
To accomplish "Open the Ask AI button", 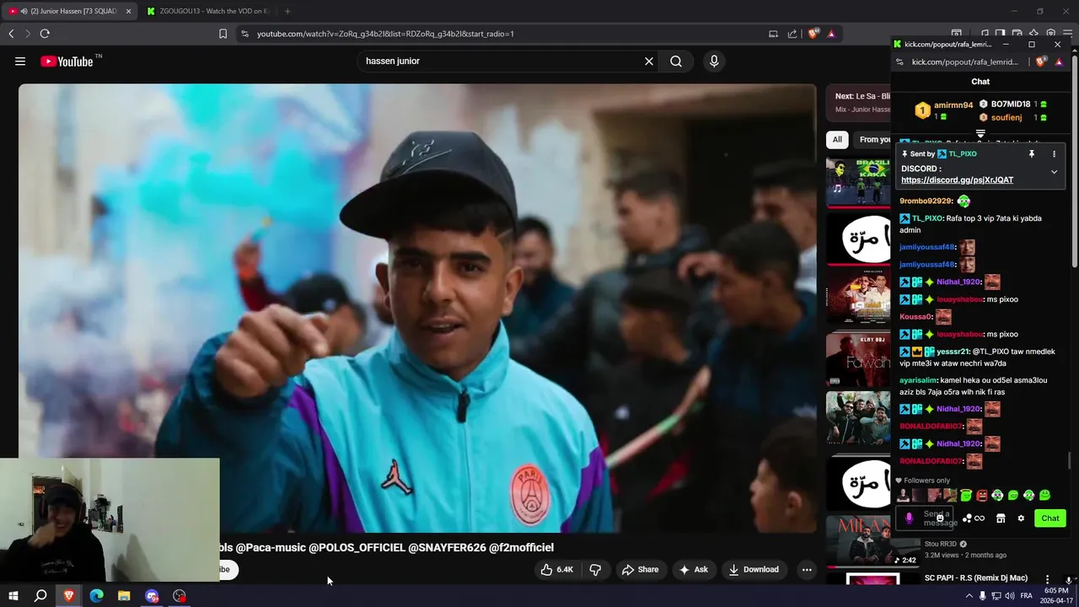I will click(693, 569).
